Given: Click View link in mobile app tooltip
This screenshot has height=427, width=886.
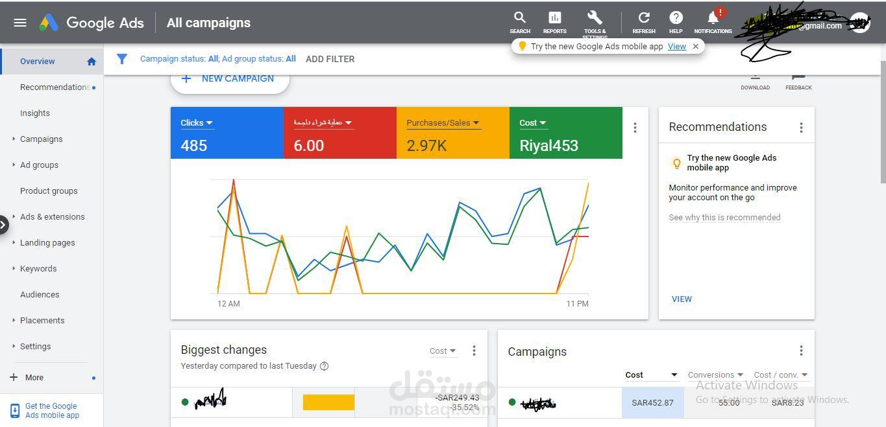Looking at the screenshot, I should pyautogui.click(x=677, y=47).
